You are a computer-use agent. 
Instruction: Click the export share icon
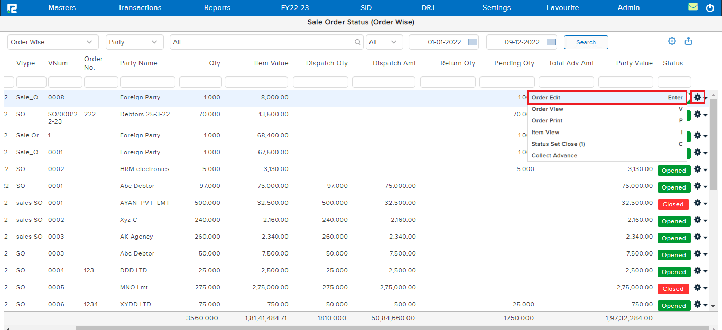coord(688,41)
